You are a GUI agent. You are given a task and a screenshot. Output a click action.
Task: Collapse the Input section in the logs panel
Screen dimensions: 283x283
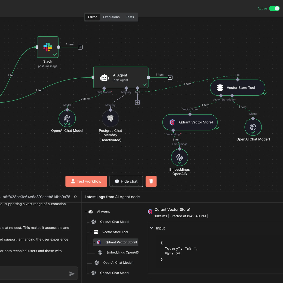coord(151,228)
